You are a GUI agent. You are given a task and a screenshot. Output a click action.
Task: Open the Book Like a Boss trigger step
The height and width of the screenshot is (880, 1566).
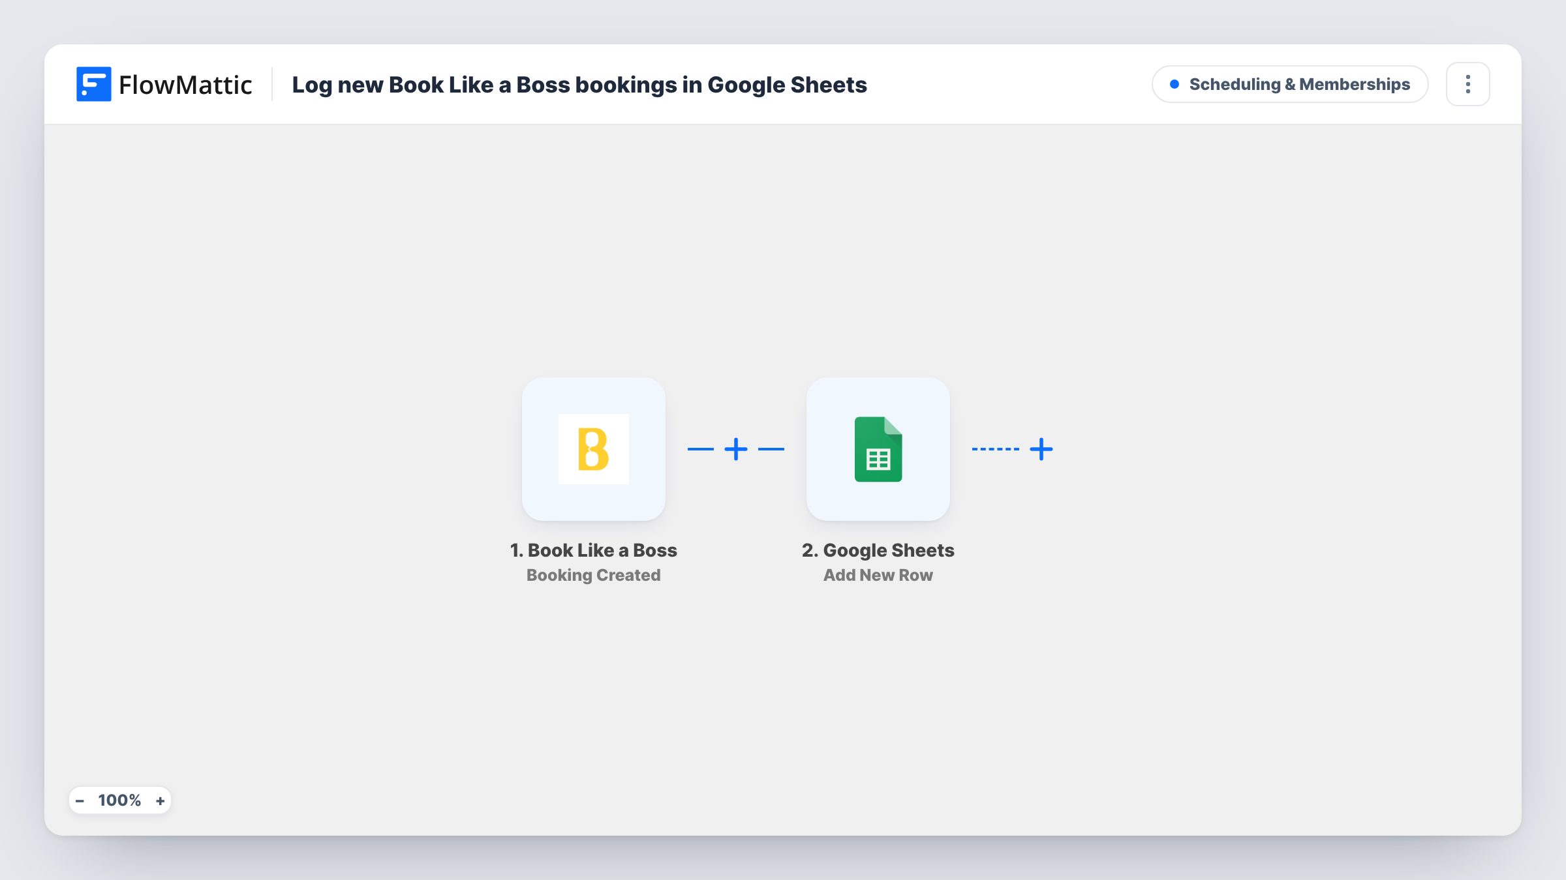[x=593, y=448]
